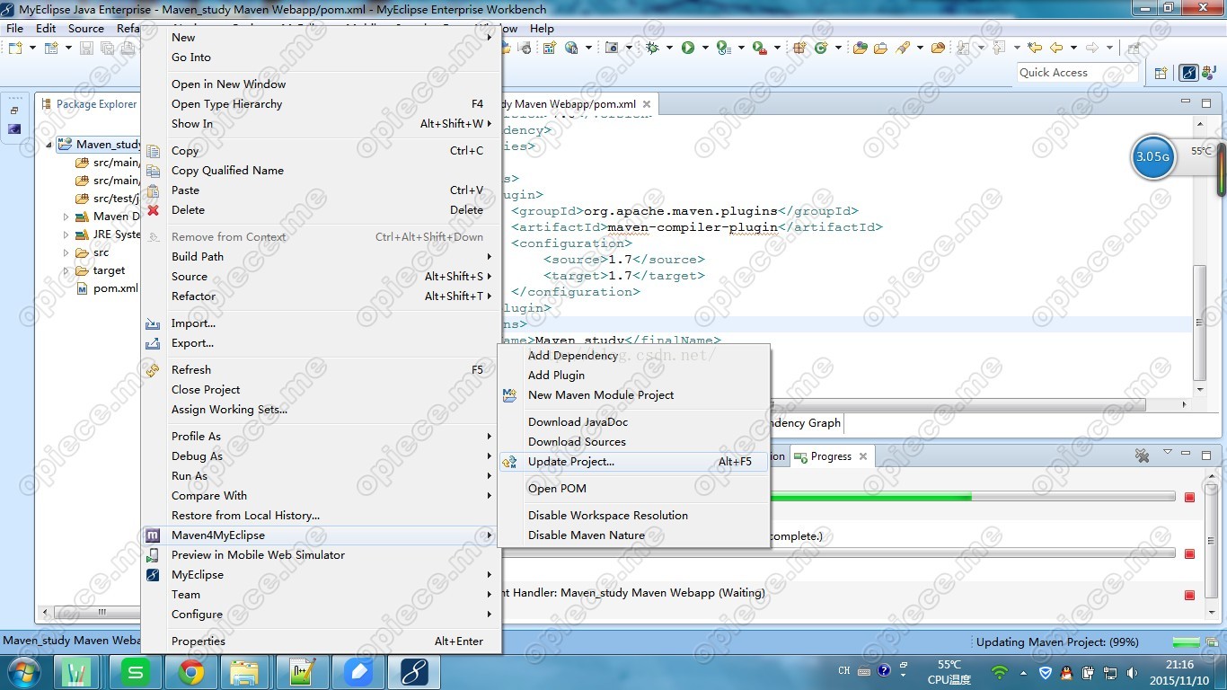
Task: Click the camera capture icon in toolbar
Action: 612,48
